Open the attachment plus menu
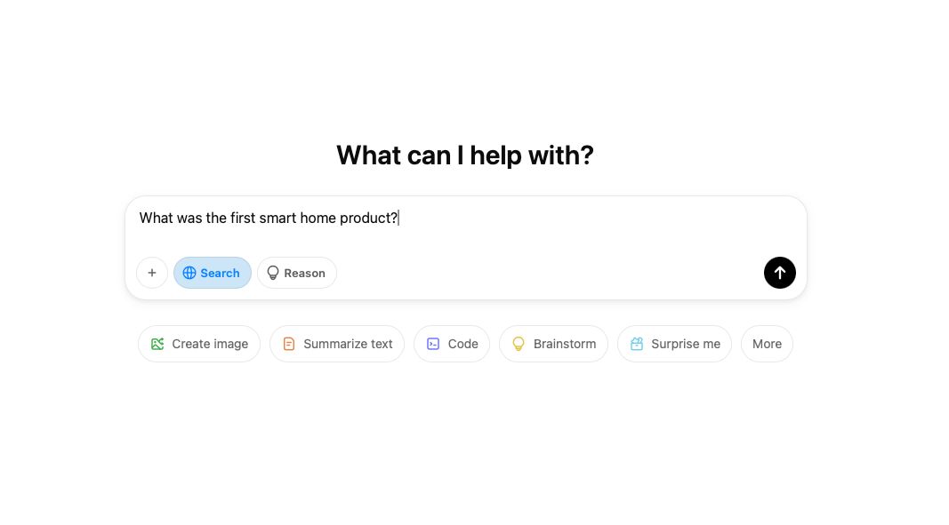 [x=152, y=273]
